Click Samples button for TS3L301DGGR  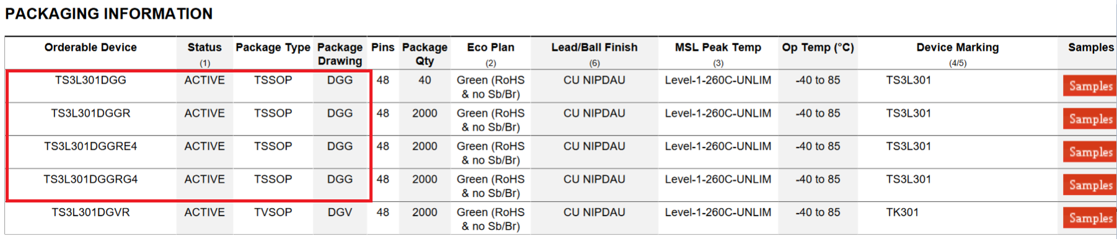(x=1090, y=119)
